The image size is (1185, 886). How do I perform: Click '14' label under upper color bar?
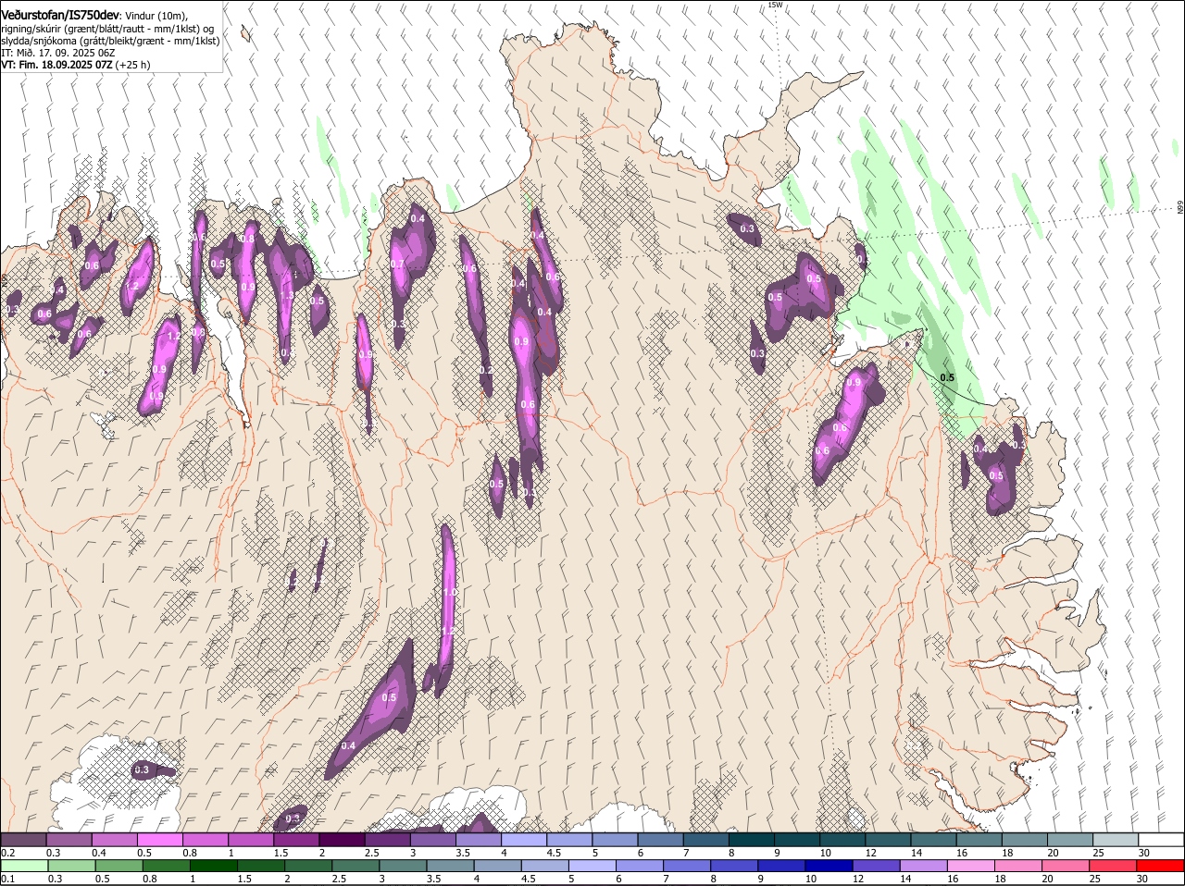916,853
